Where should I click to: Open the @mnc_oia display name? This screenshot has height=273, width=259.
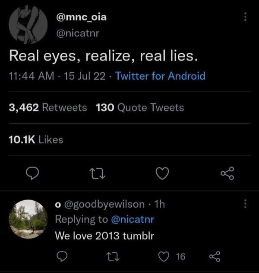click(81, 17)
